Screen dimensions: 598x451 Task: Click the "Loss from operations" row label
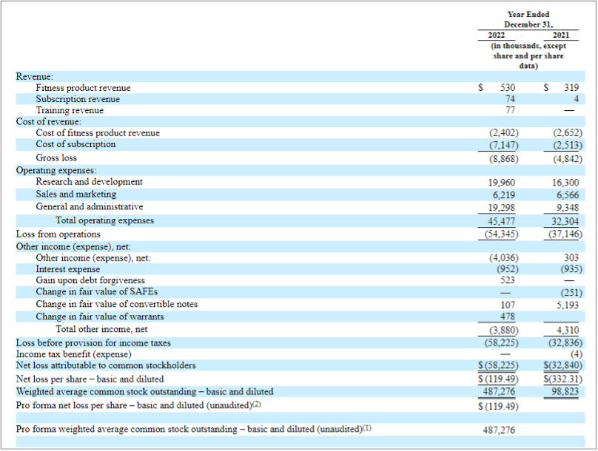[x=58, y=234]
